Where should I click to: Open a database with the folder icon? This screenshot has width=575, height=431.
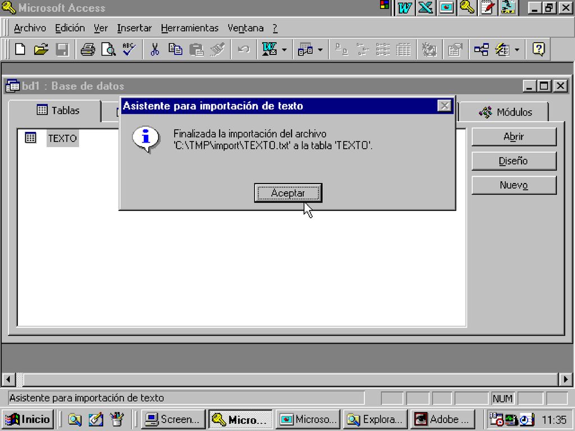tap(41, 49)
